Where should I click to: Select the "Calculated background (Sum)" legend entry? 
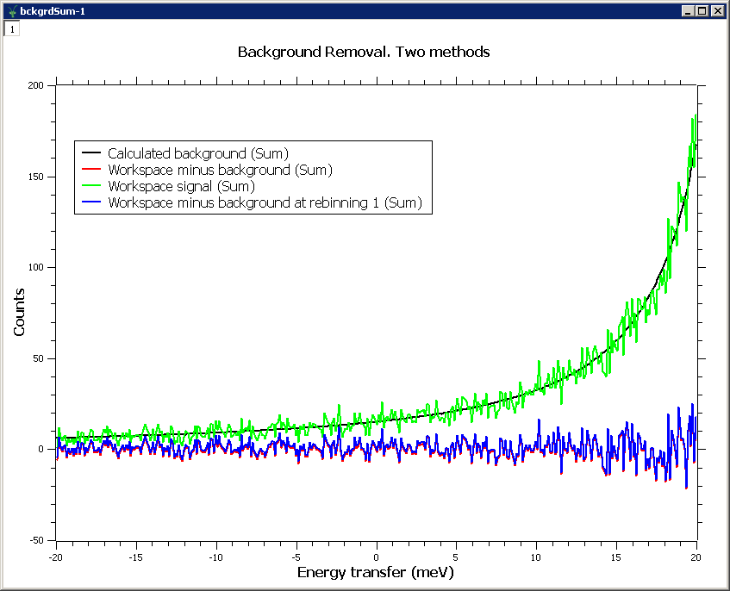coord(197,154)
